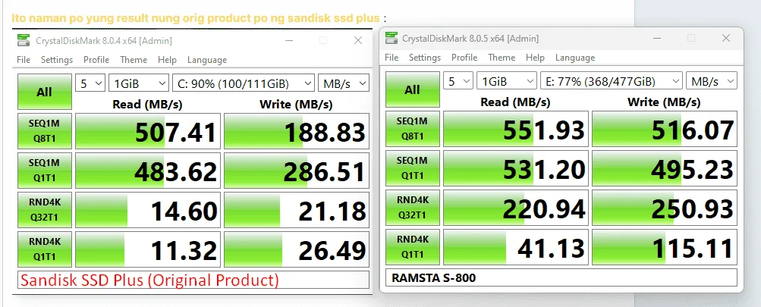Screen dimensions: 761x307
Task: Click the 41.13 read result
Action: tap(516, 247)
